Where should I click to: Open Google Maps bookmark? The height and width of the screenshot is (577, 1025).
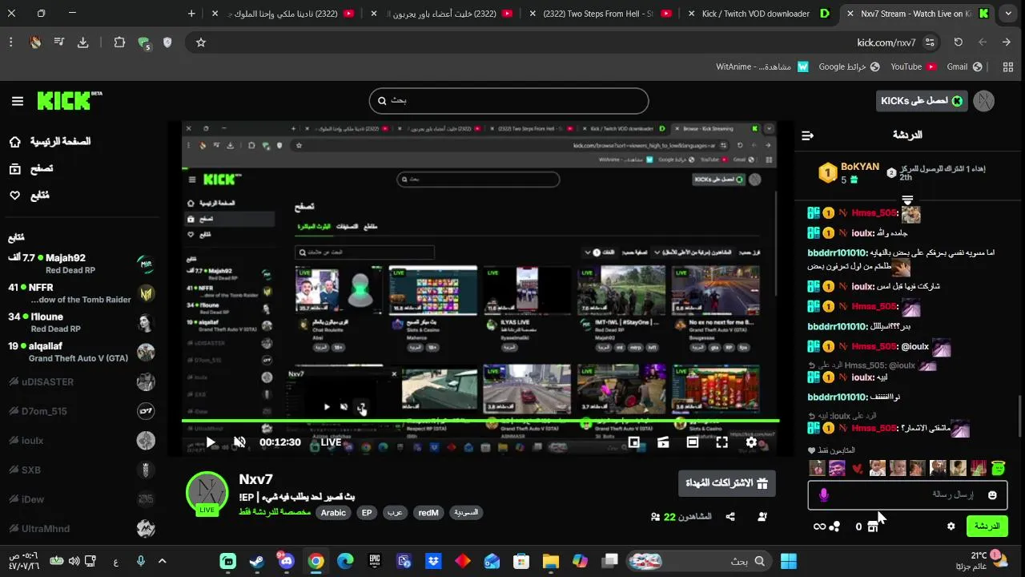[849, 67]
